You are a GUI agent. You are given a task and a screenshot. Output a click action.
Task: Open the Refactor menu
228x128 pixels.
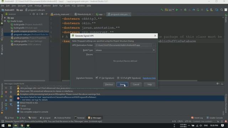click(47, 6)
